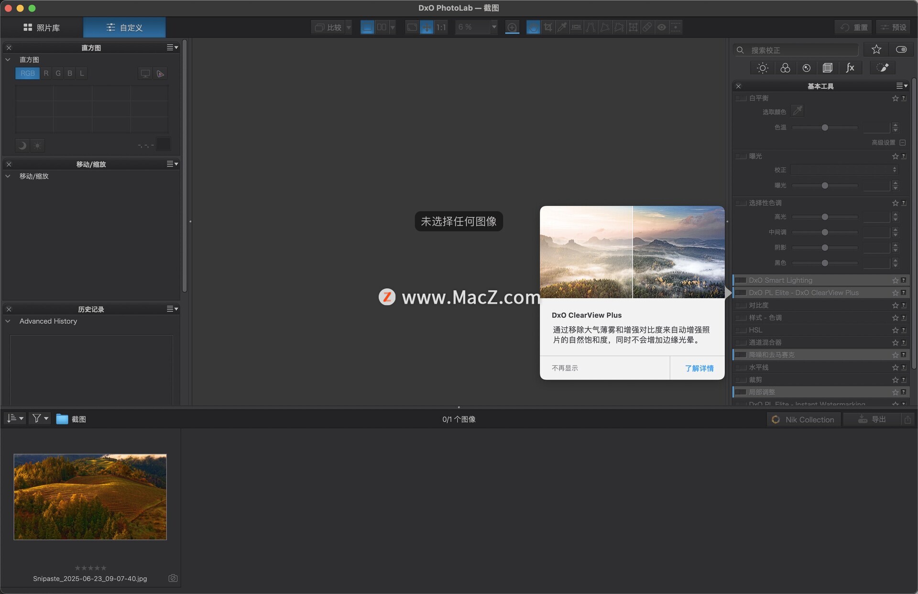This screenshot has height=594, width=918.
Task: Show effects palette (fx icon)
Action: tap(850, 68)
